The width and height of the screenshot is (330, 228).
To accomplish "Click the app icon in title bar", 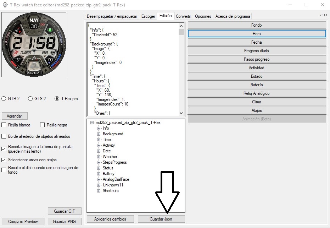I will [x=5, y=5].
